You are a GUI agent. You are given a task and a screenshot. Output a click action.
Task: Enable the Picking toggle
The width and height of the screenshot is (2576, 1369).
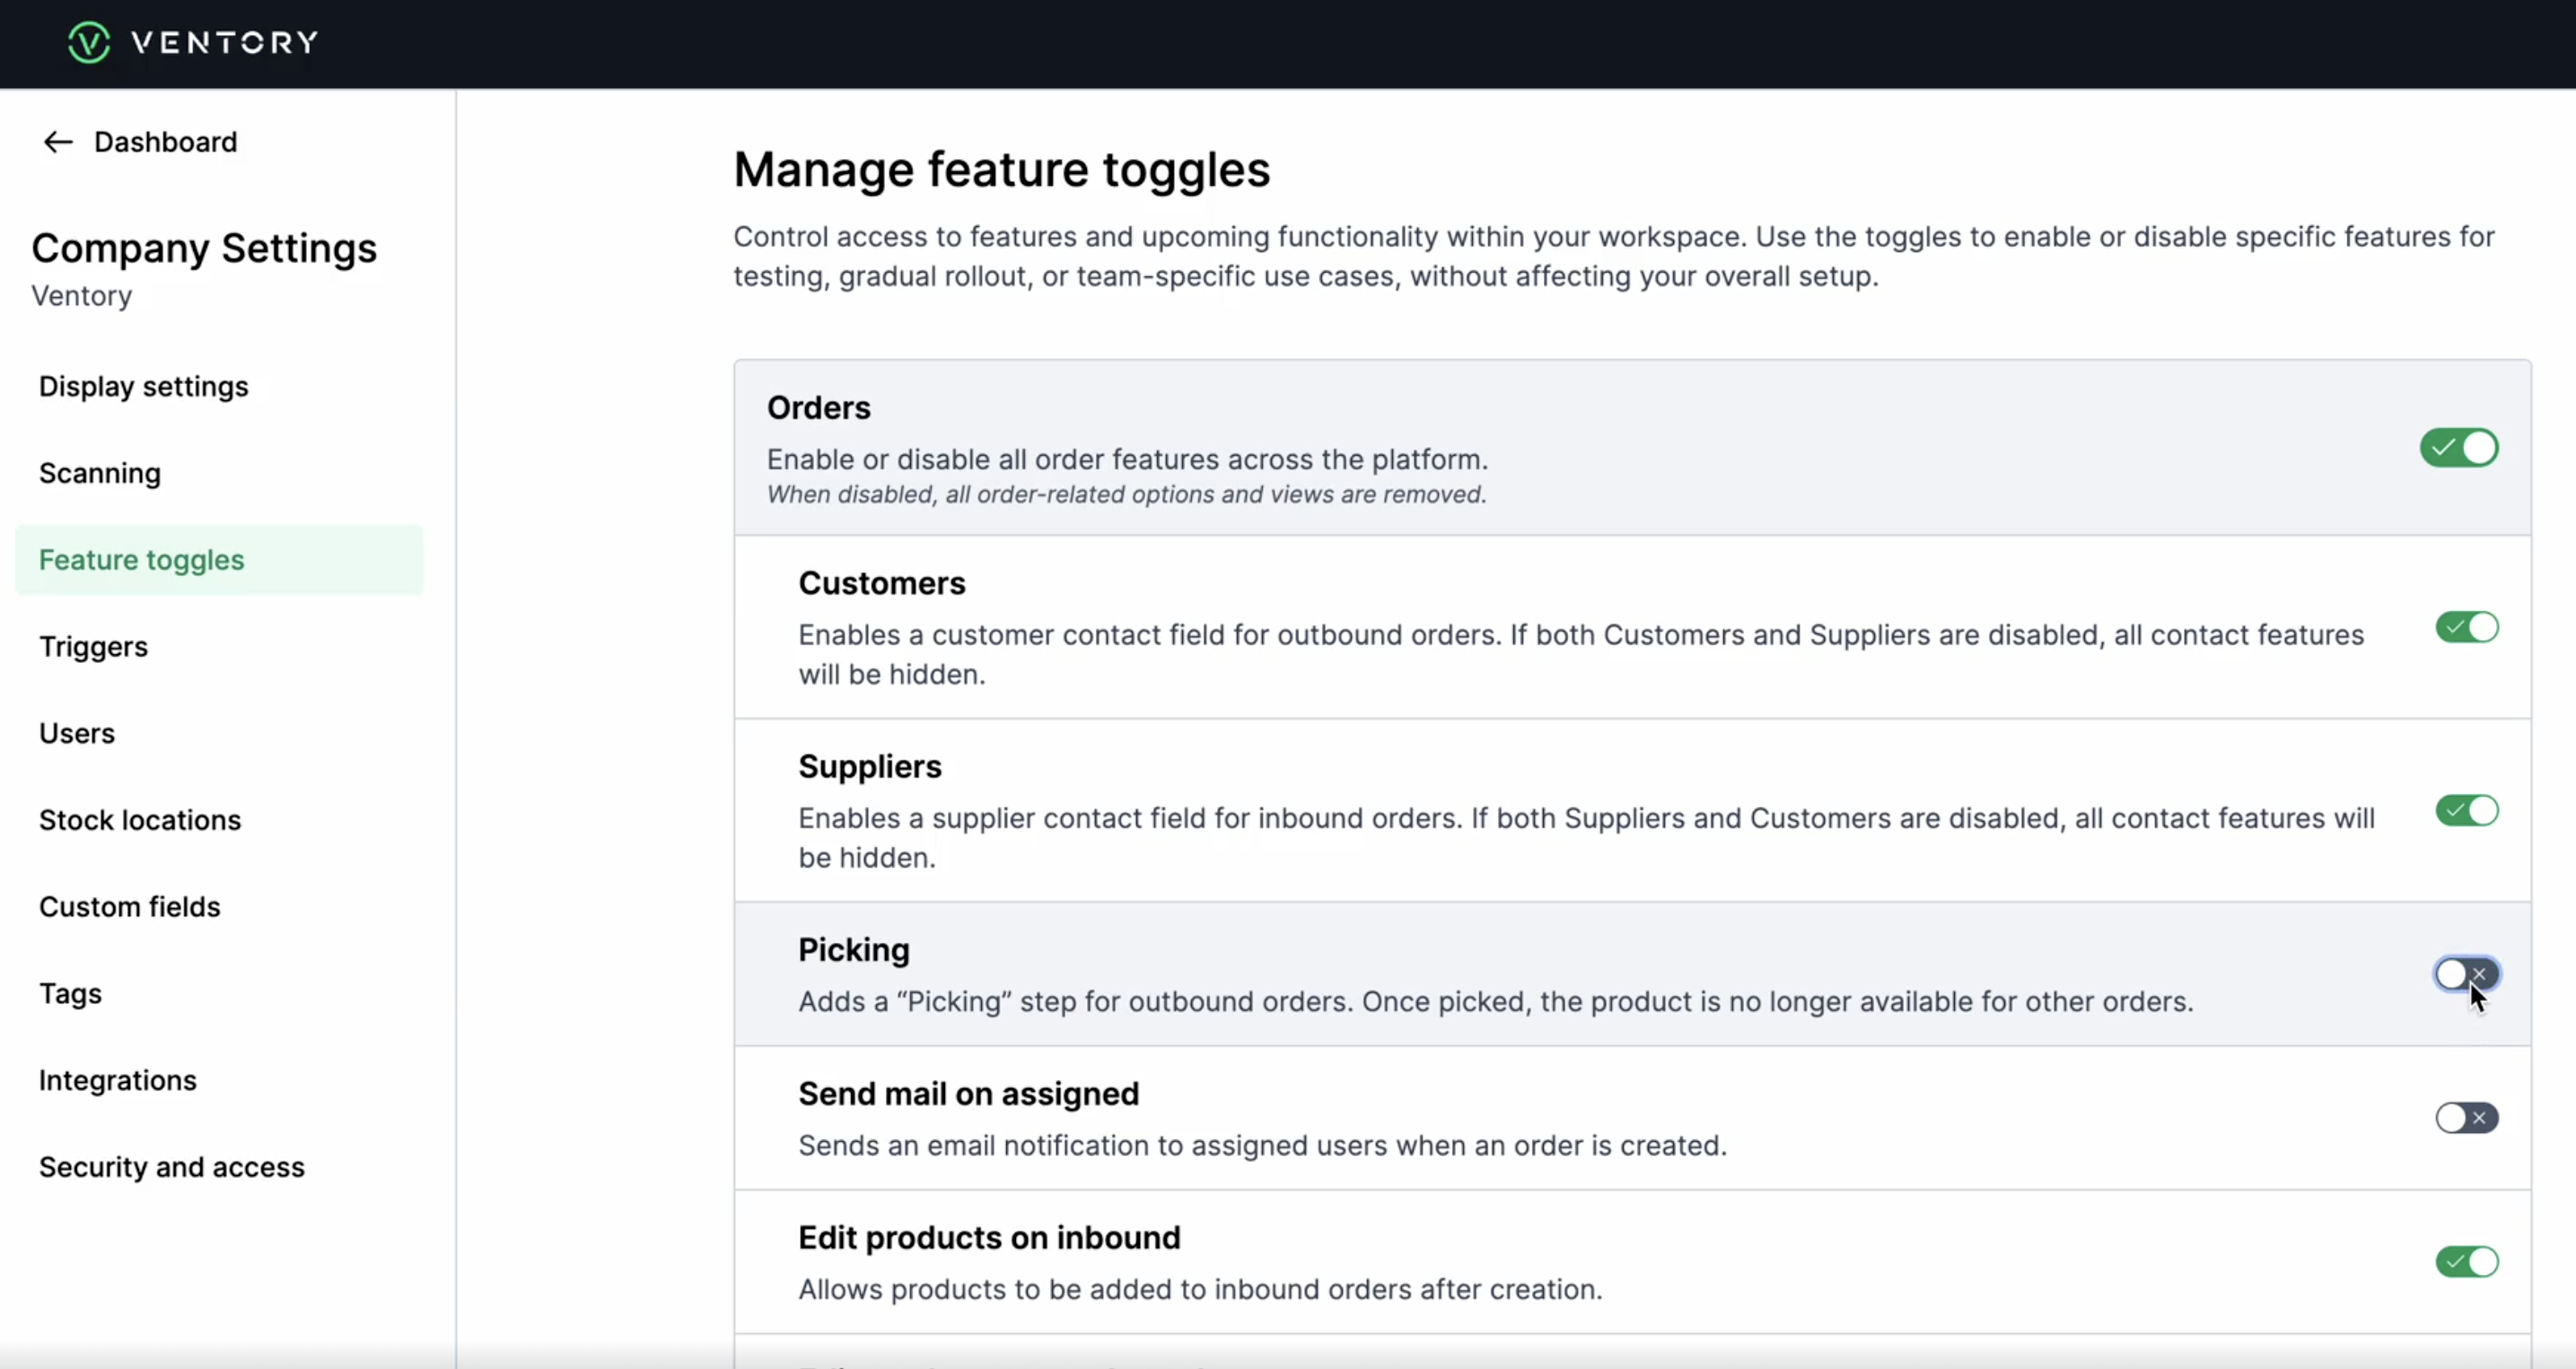(x=2467, y=974)
